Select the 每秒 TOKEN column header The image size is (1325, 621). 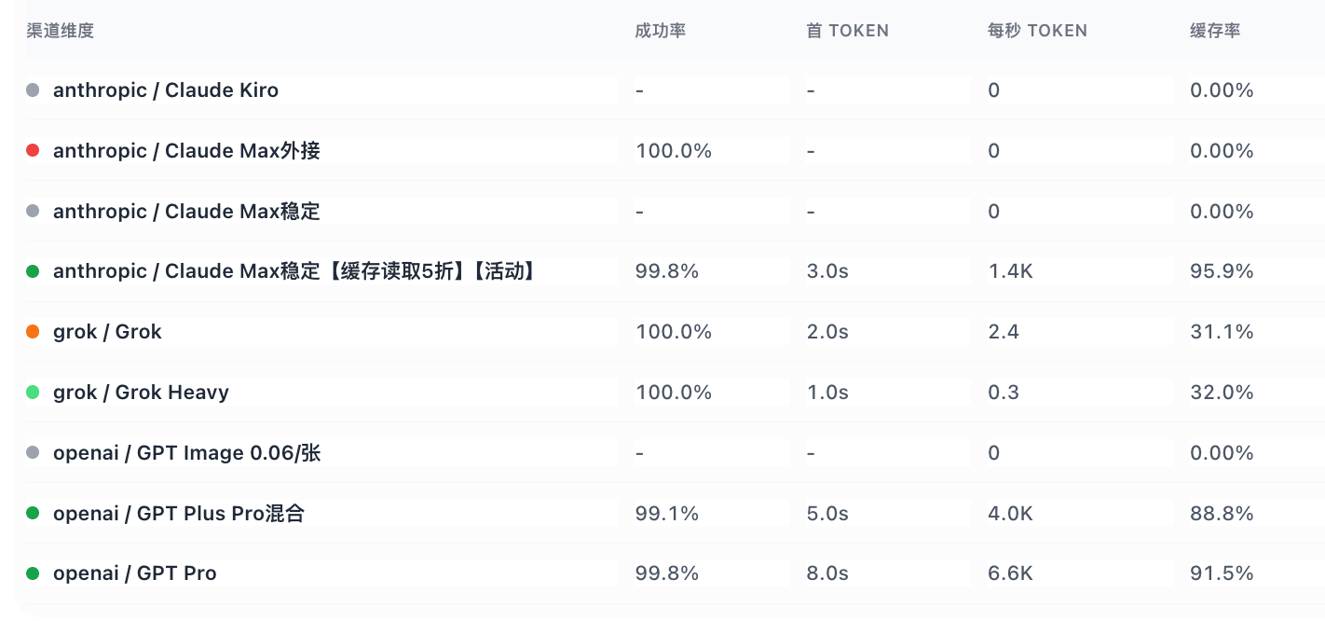(x=1037, y=31)
